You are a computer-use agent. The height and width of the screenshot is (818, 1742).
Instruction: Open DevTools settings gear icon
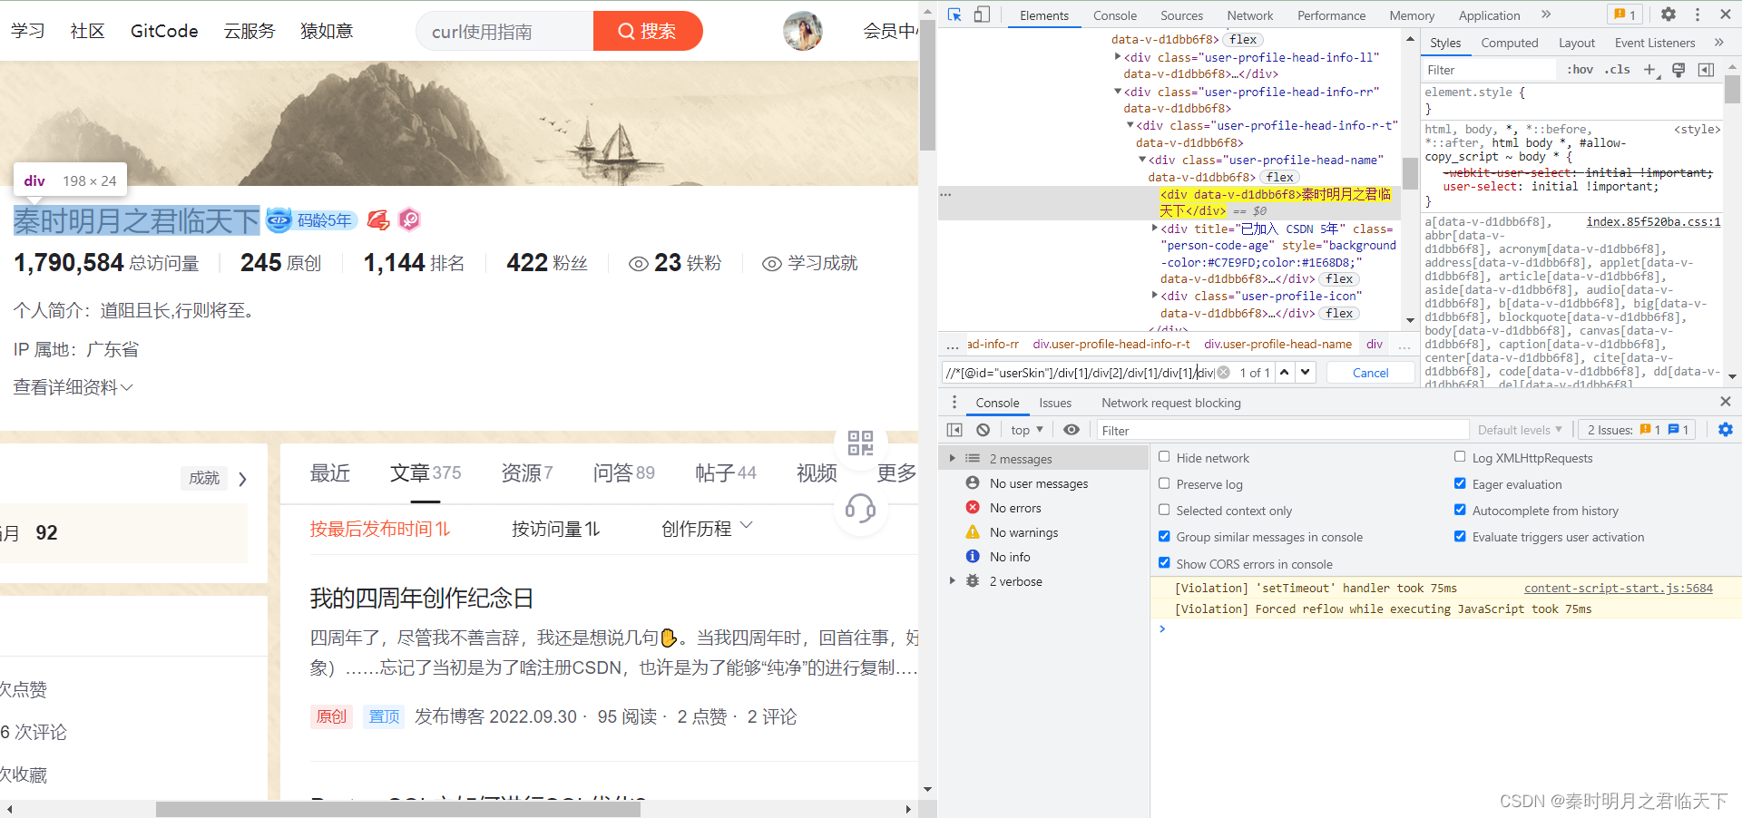pos(1669,15)
